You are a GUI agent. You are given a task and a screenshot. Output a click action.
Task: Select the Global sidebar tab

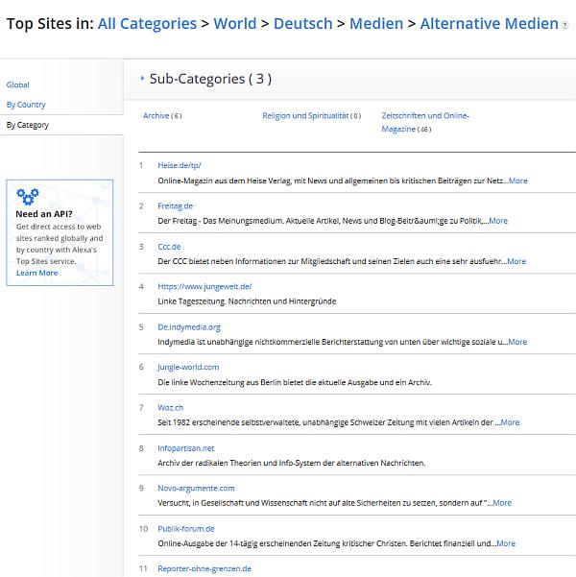[17, 84]
